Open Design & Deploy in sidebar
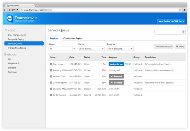Viewport: 190px width, 131px height. (x=16, y=39)
